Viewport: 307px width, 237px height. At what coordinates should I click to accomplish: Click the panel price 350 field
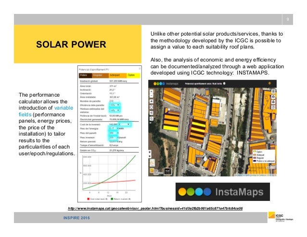tap(113, 133)
